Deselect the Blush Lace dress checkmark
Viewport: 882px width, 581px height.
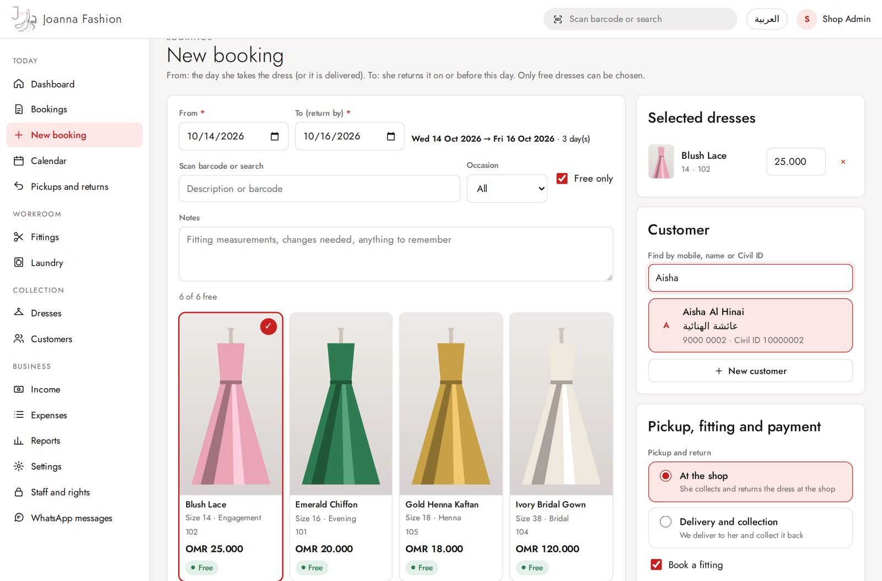click(268, 326)
